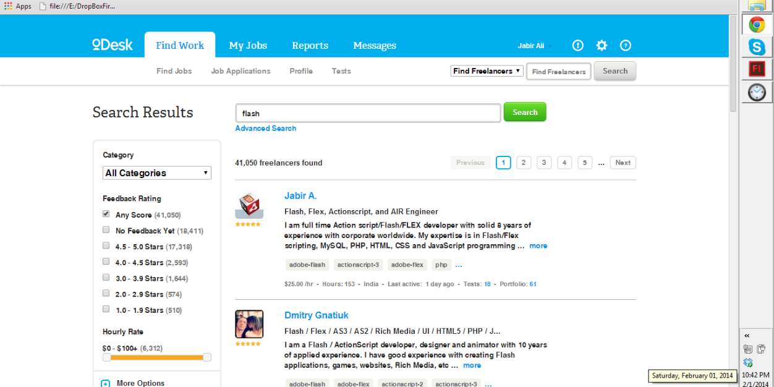Open the Messages tab

[375, 45]
